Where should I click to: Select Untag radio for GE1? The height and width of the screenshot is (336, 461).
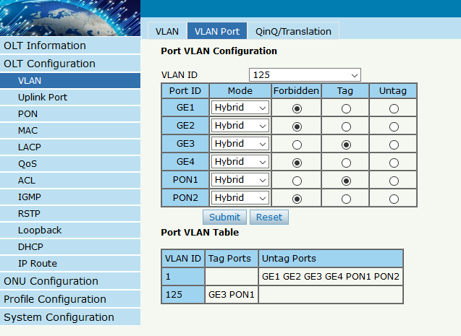(x=394, y=108)
